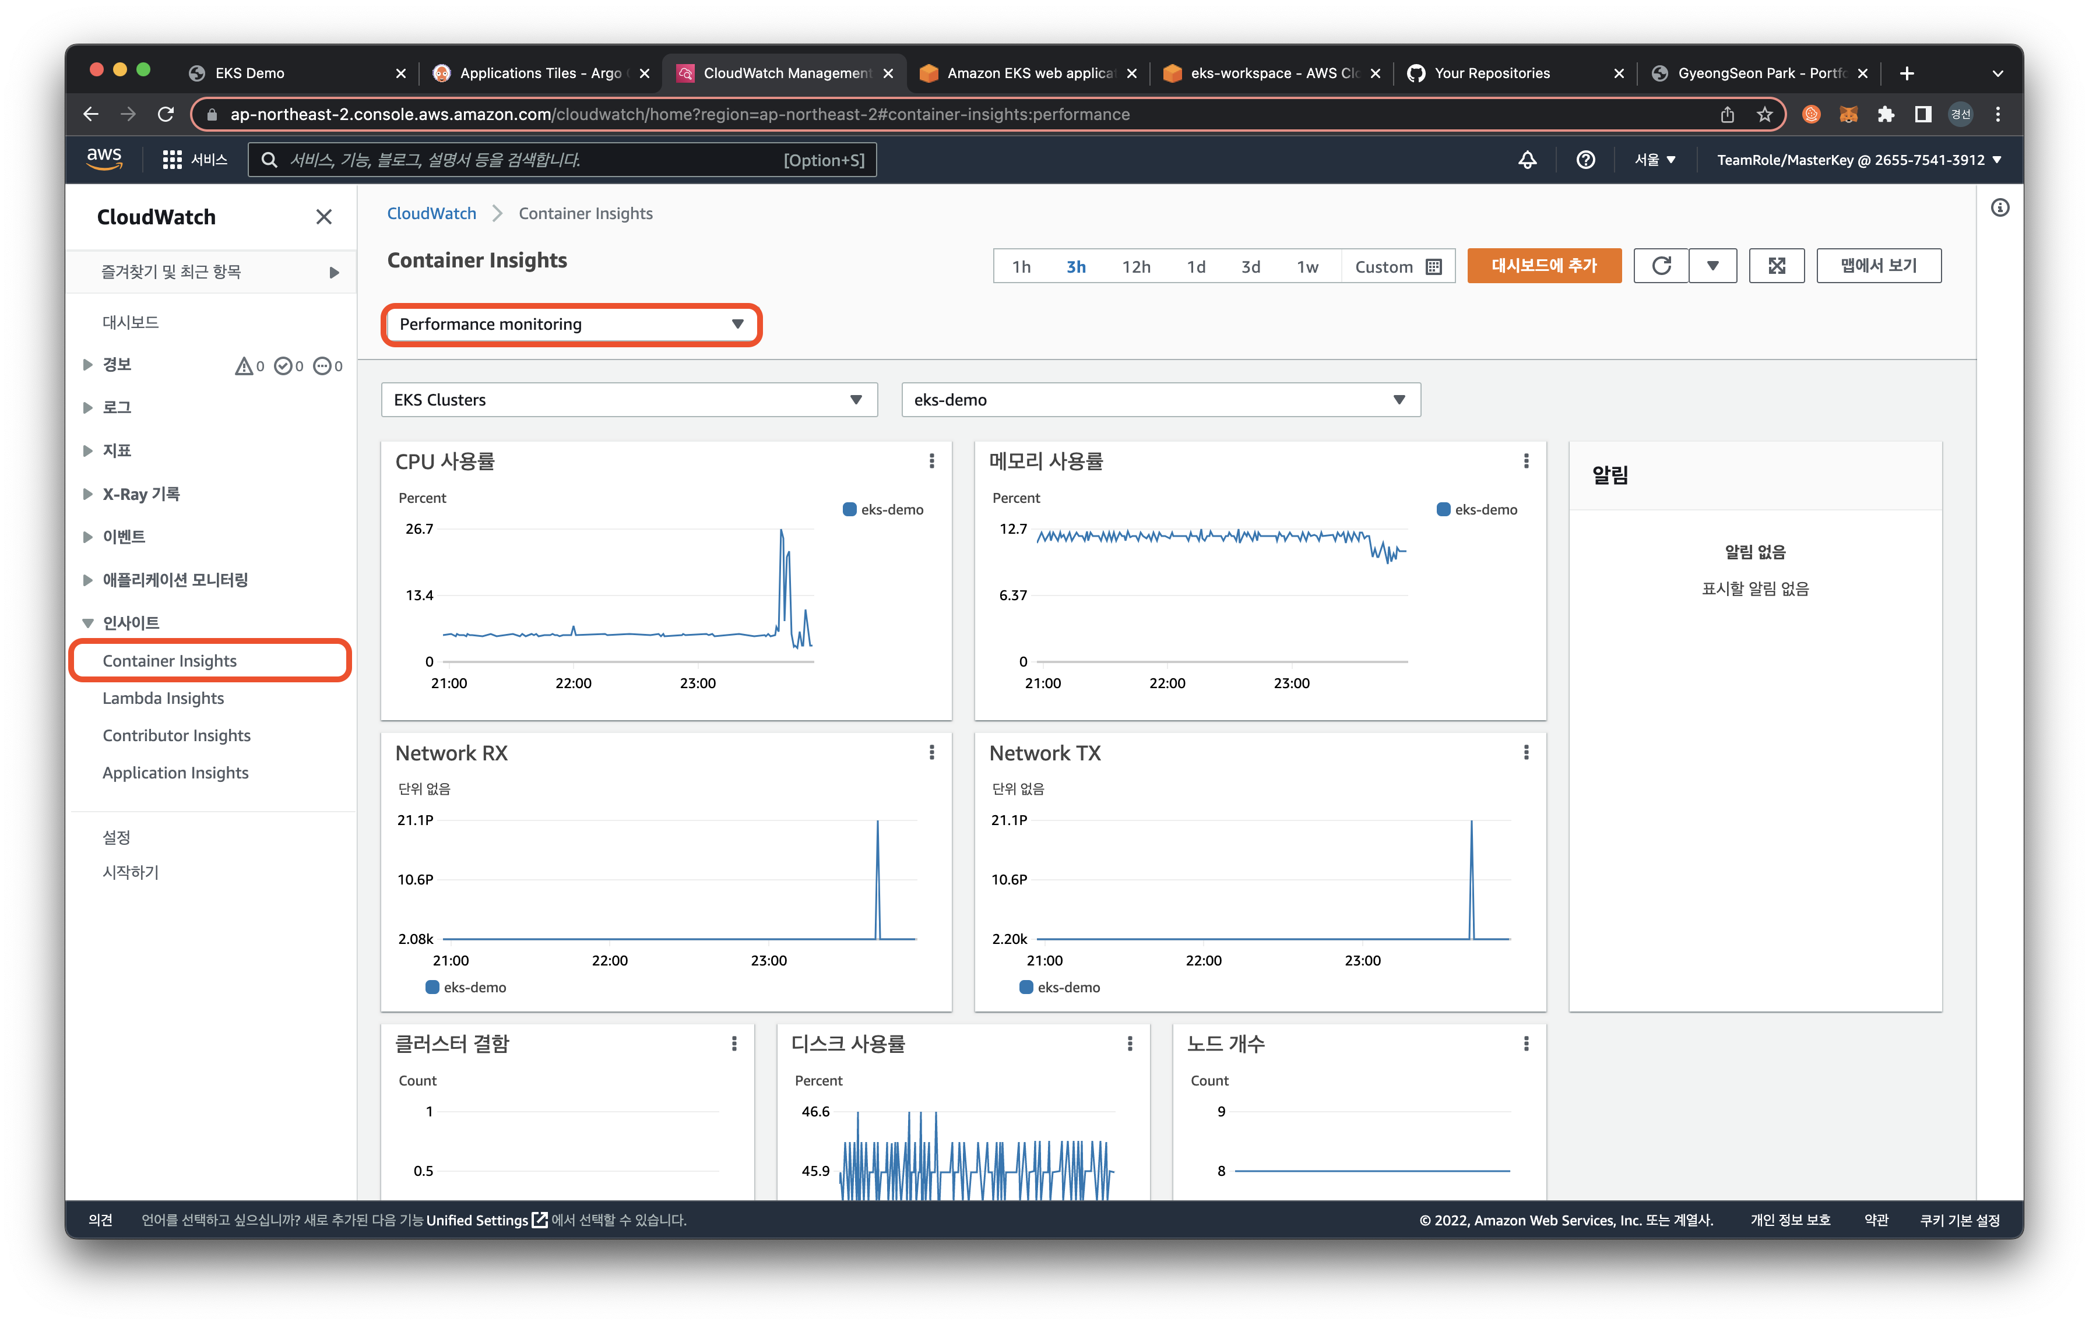The height and width of the screenshot is (1325, 2089).
Task: Open the info panel icon at right
Action: tap(2000, 208)
